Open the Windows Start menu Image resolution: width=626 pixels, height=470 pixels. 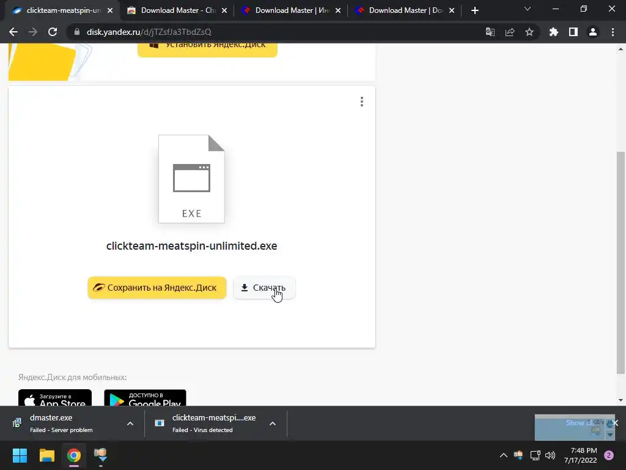pyautogui.click(x=20, y=455)
